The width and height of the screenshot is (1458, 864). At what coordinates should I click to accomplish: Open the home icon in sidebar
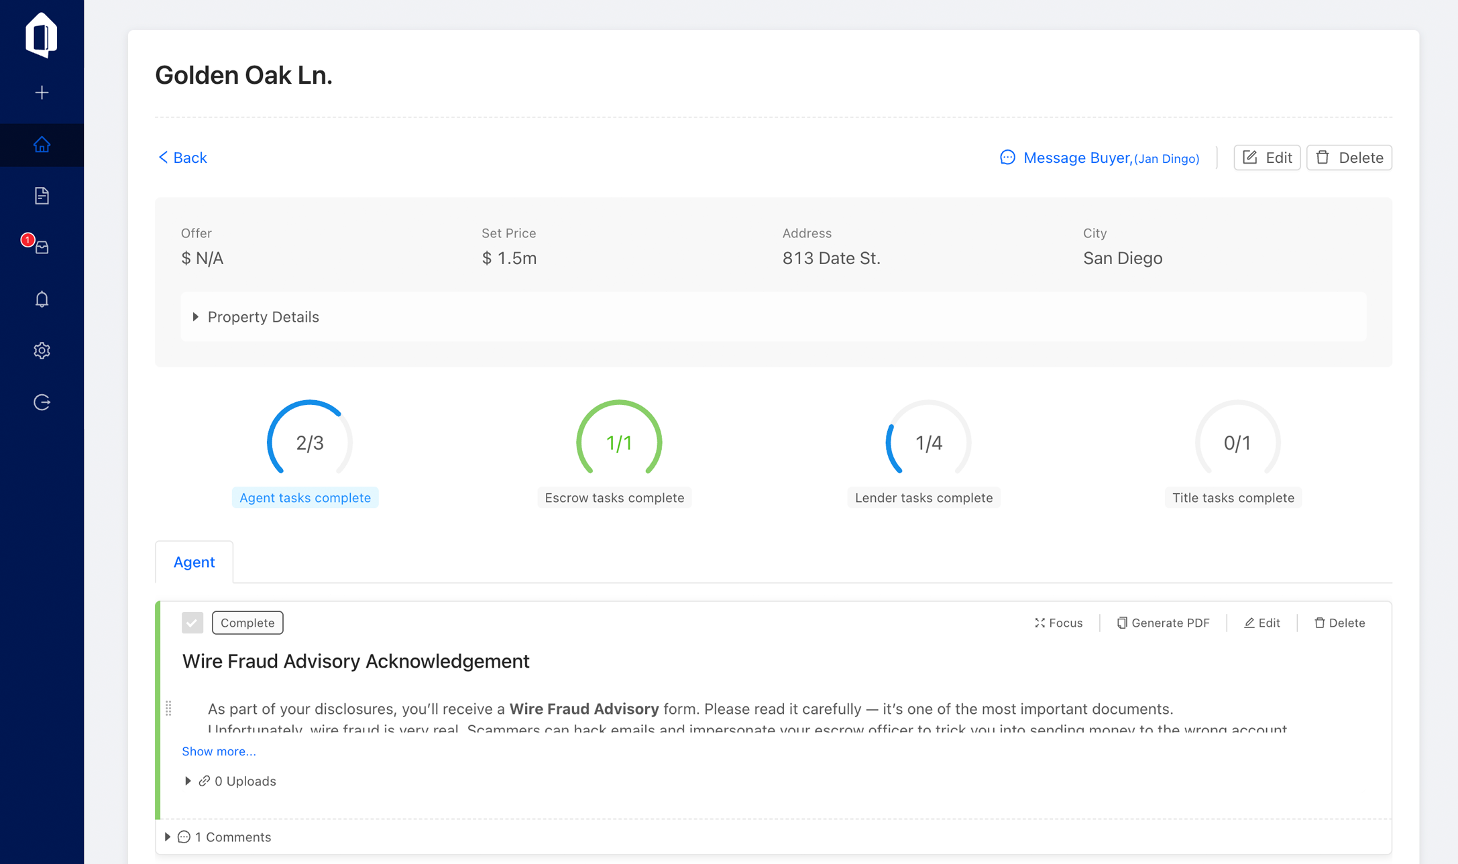click(42, 144)
